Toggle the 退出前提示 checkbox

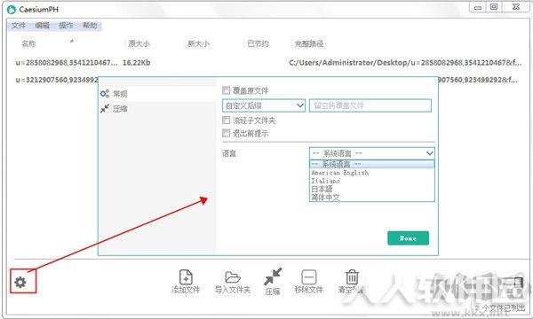point(226,133)
